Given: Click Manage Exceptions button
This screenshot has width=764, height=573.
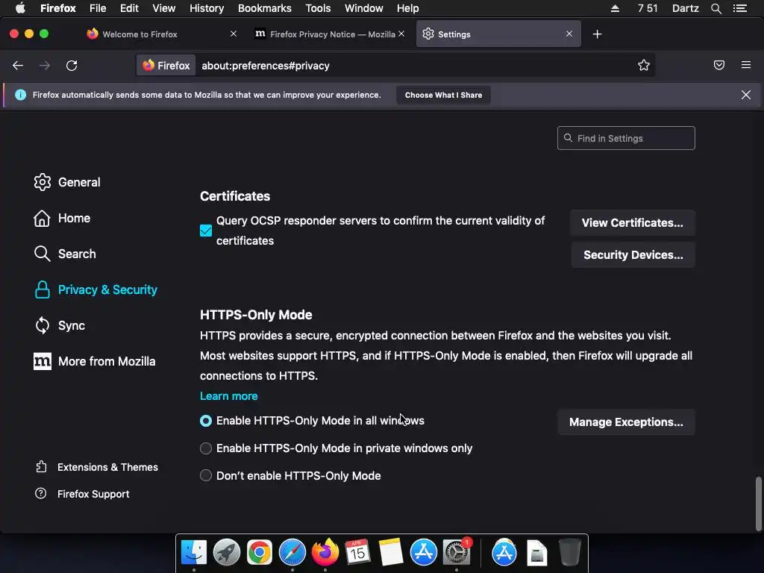Looking at the screenshot, I should 626,422.
